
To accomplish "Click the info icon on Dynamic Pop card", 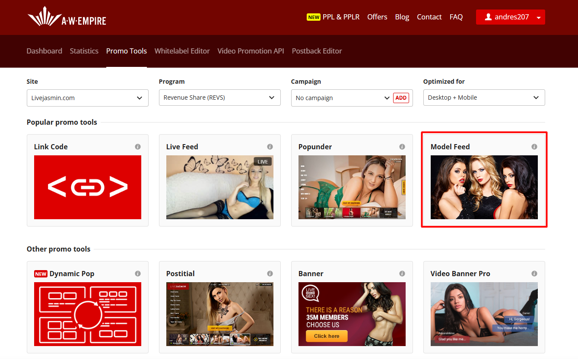I will click(138, 274).
